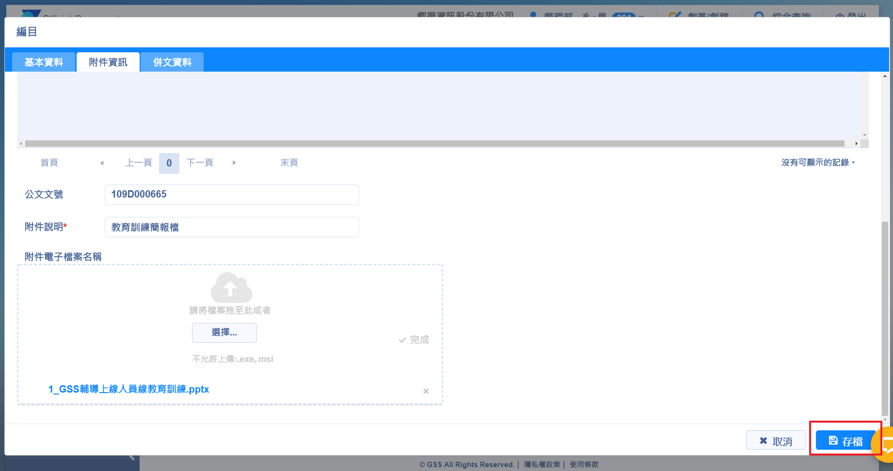893x471 pixels.
Task: Click the scroll up arrow of dialog
Action: pos(885,76)
